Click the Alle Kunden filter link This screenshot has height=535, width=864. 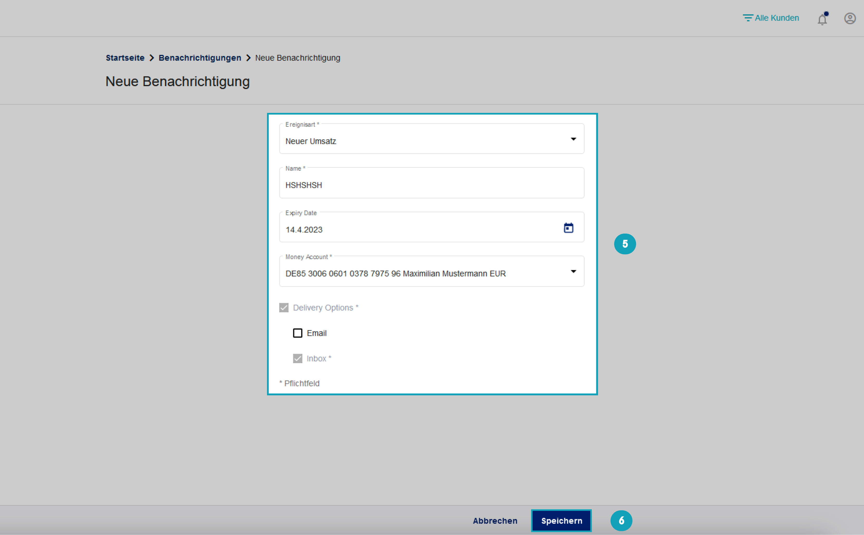tap(777, 18)
